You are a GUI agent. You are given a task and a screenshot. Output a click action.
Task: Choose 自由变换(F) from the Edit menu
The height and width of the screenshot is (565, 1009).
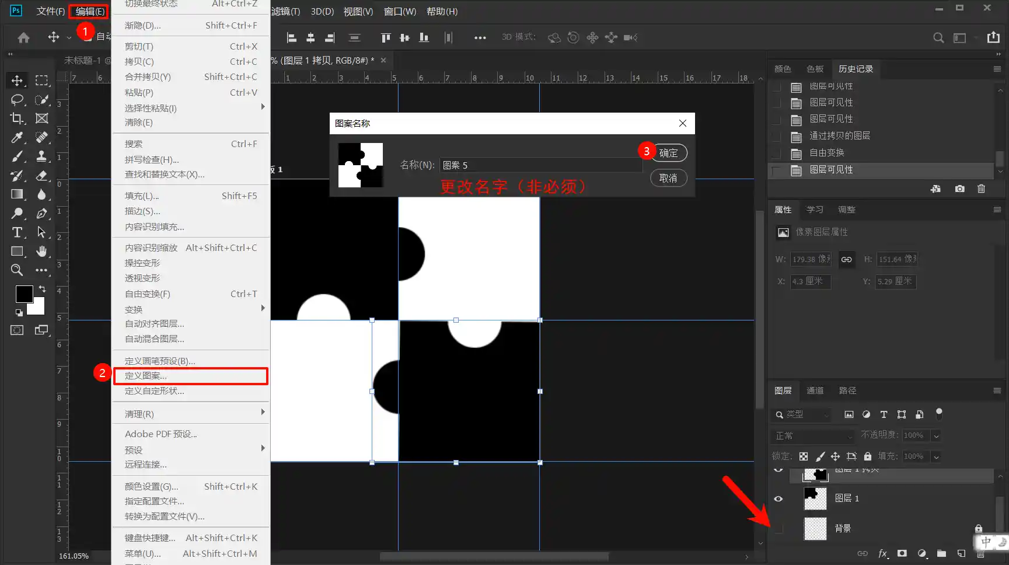click(x=191, y=294)
